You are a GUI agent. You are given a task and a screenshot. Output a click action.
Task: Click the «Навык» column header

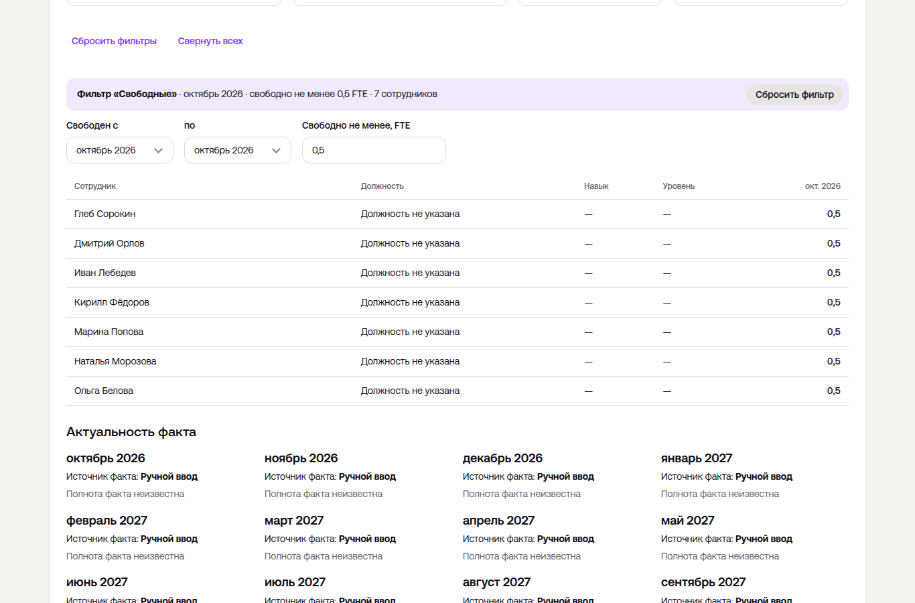click(596, 186)
